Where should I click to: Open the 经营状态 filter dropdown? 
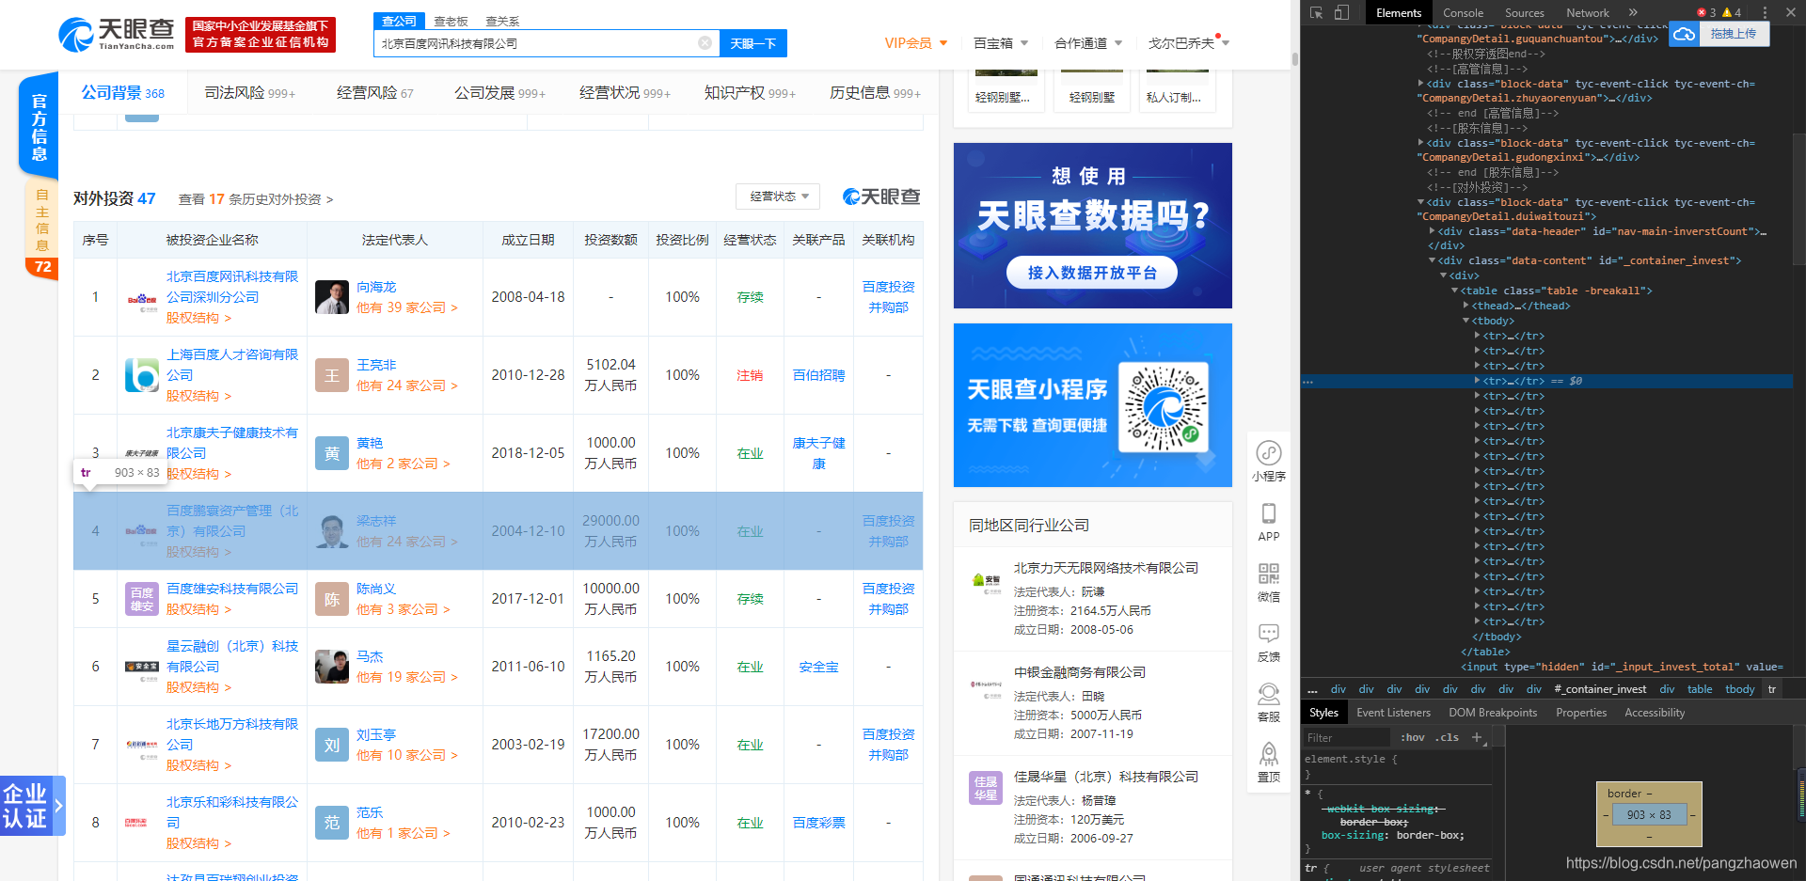tap(778, 197)
